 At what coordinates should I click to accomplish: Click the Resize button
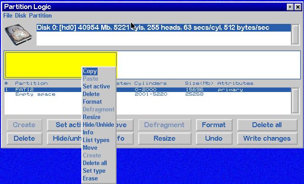coord(164,138)
